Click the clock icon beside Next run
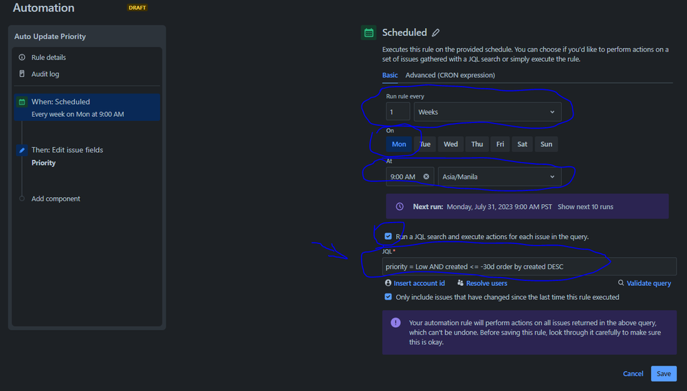The height and width of the screenshot is (391, 687). [400, 206]
